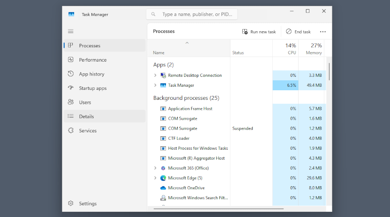Sort by the Status column header

pos(251,48)
